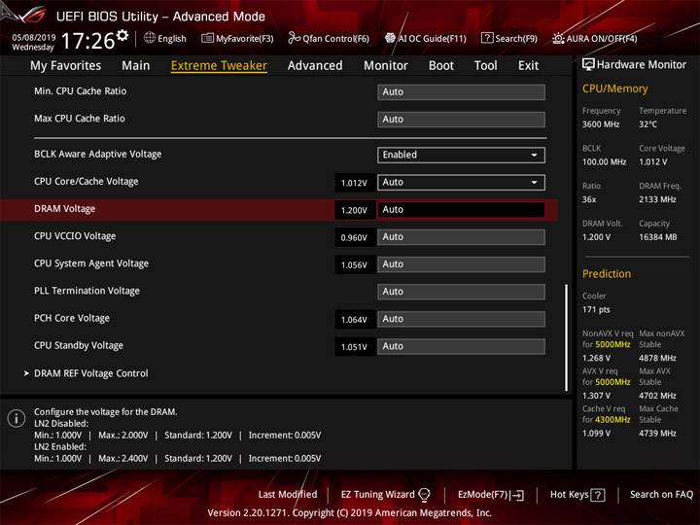Click CPU System Agent Voltage field
Image resolution: width=700 pixels, height=525 pixels.
461,264
